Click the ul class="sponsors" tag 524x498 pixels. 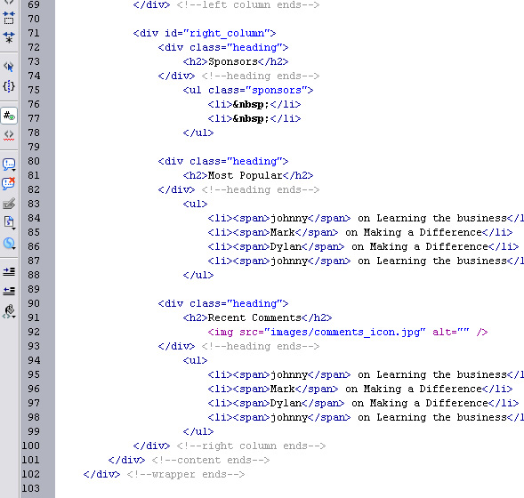click(x=248, y=91)
